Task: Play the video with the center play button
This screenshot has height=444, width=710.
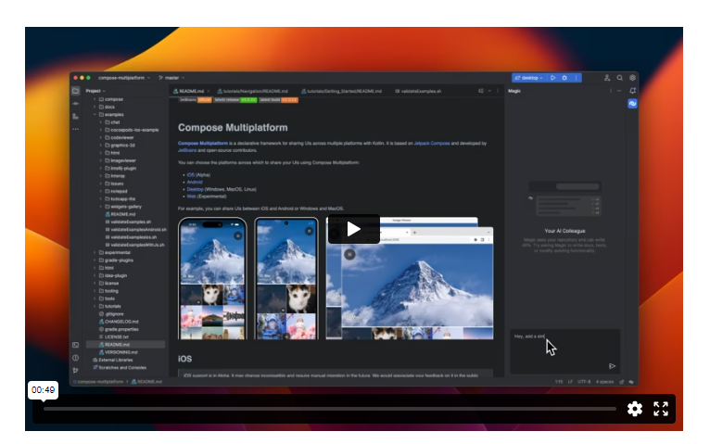Action: (x=354, y=229)
